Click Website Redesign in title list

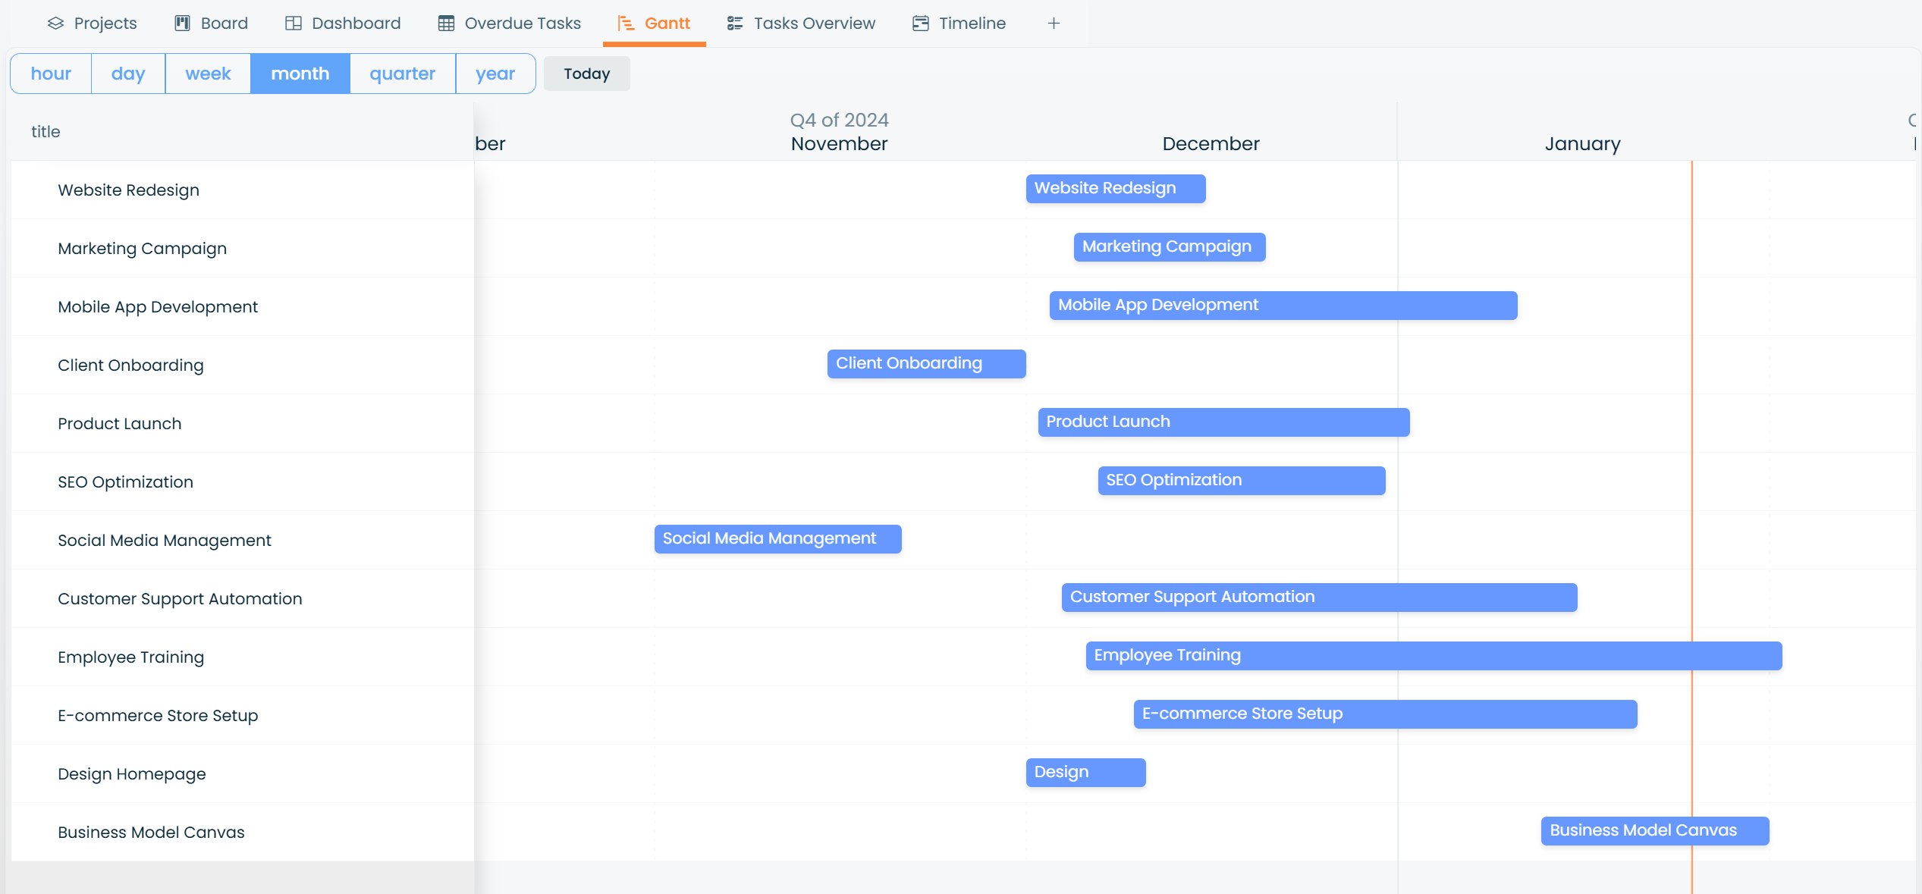pyautogui.click(x=129, y=190)
